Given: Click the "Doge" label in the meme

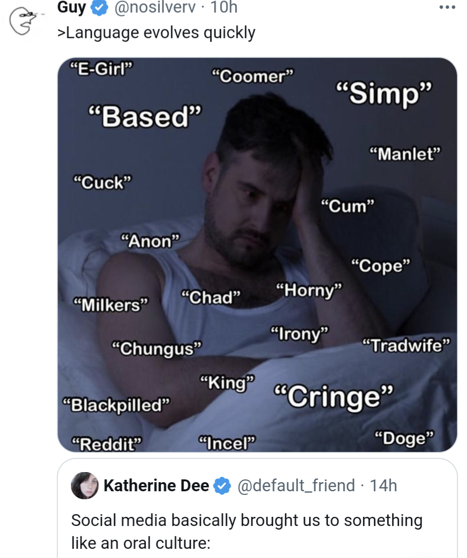Looking at the screenshot, I should click(404, 438).
